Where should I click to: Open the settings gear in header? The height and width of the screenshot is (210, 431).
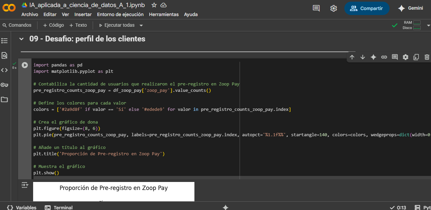334,8
